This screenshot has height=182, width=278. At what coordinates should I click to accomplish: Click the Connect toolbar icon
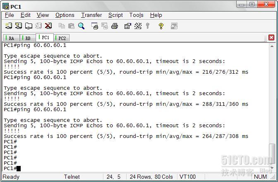(x=8, y=26)
